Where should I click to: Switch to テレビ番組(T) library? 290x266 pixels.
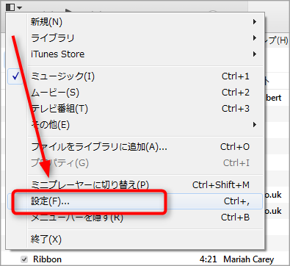tap(135, 109)
